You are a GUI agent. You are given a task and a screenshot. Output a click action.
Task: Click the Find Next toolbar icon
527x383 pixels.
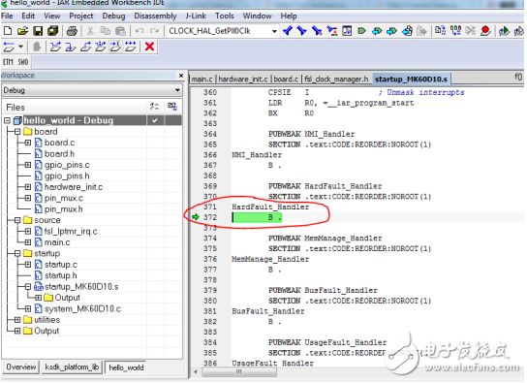[x=302, y=31]
